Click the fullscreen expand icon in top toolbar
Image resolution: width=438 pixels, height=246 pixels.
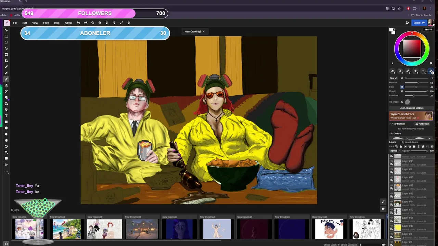point(121,23)
